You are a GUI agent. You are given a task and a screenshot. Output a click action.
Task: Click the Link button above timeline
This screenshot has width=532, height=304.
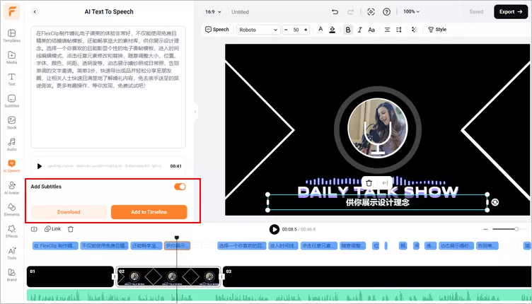pos(53,229)
